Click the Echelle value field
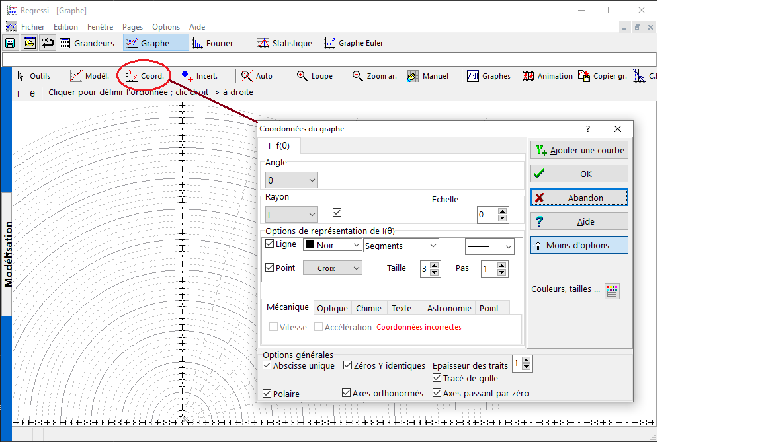 coord(487,215)
